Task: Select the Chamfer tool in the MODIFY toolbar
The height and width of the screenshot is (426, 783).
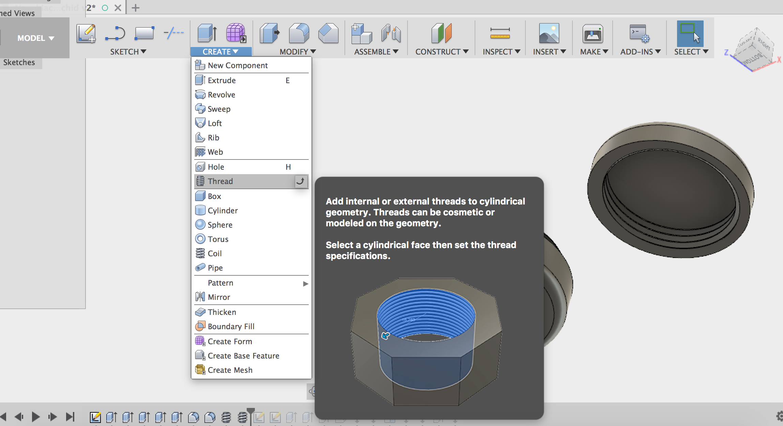Action: tap(328, 33)
